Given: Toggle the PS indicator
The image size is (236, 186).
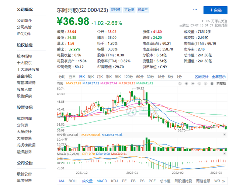Looking at the screenshot, I should pyautogui.click(x=142, y=181).
